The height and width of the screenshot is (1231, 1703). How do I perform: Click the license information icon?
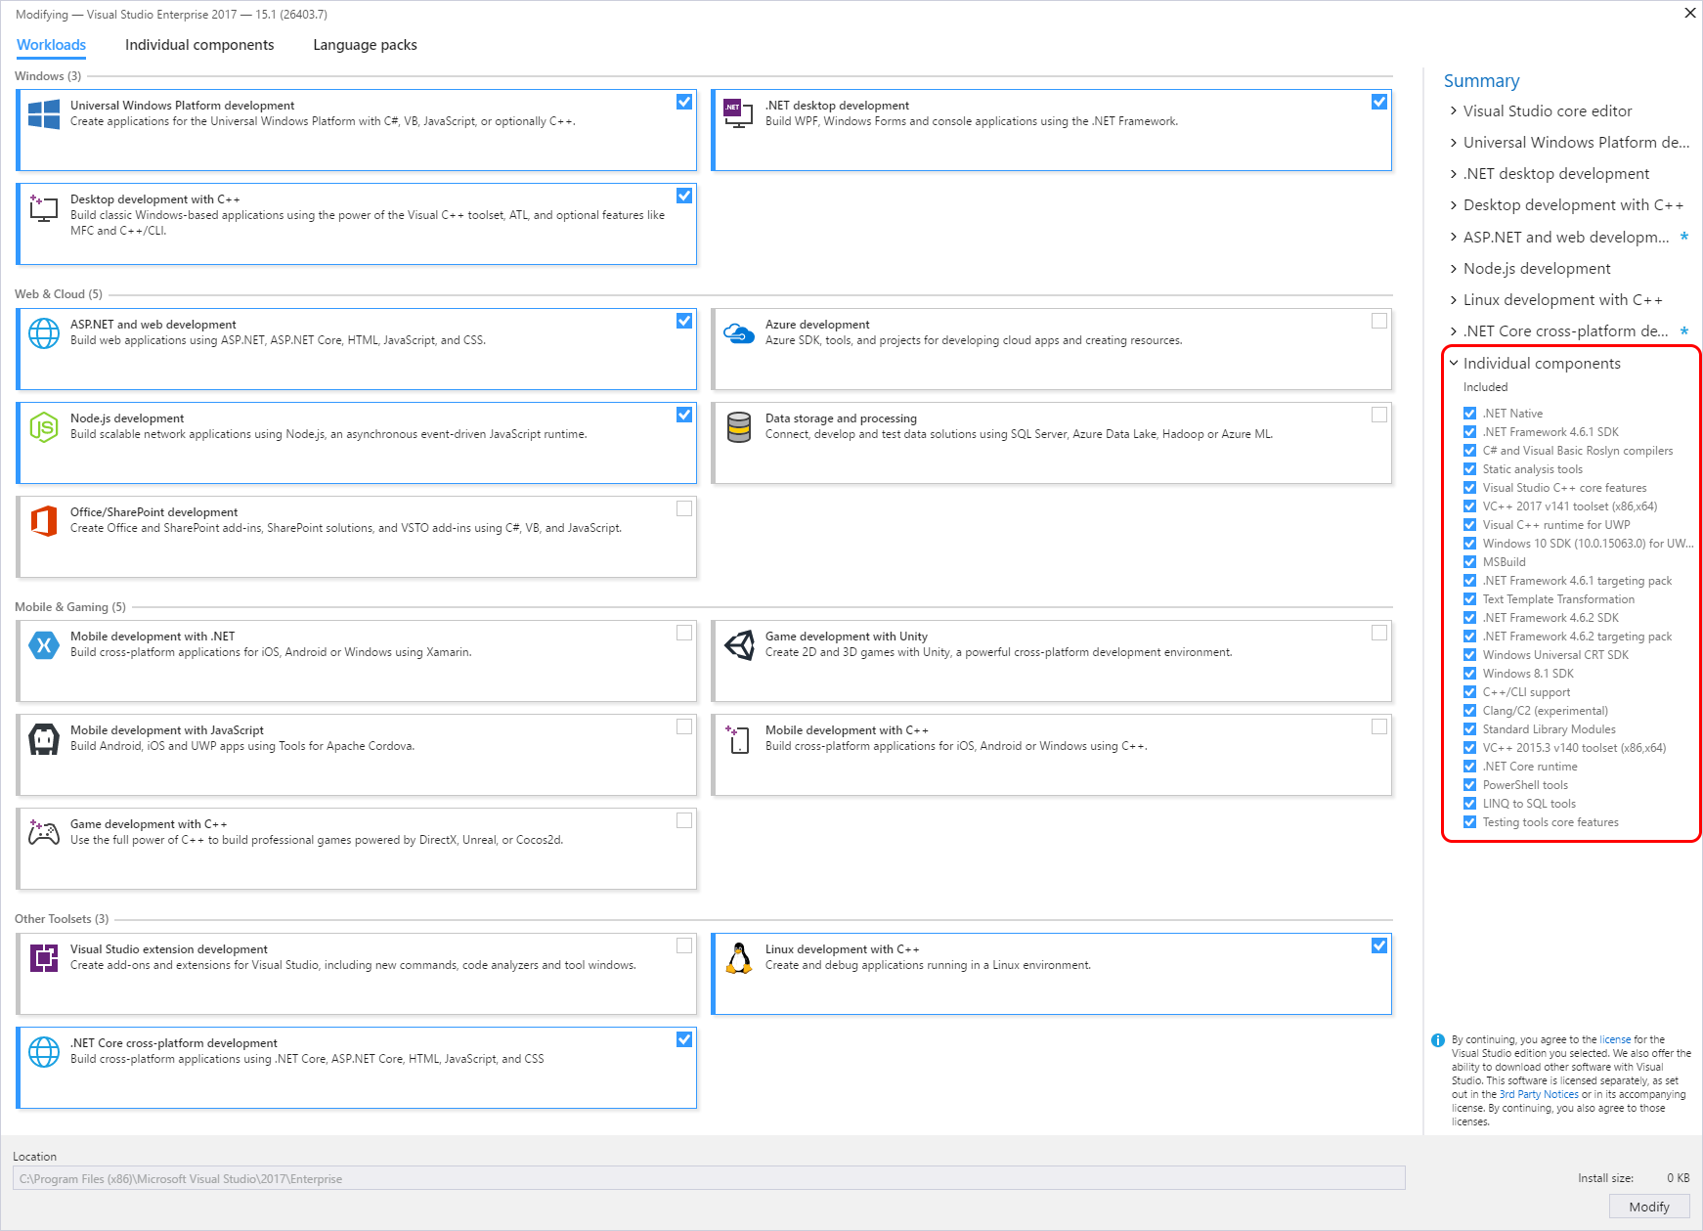1438,1040
